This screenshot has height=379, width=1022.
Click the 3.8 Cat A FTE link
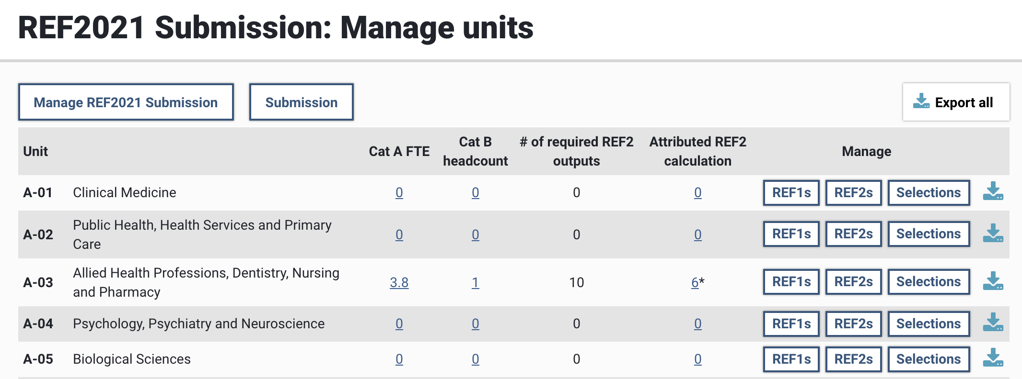[x=399, y=282]
